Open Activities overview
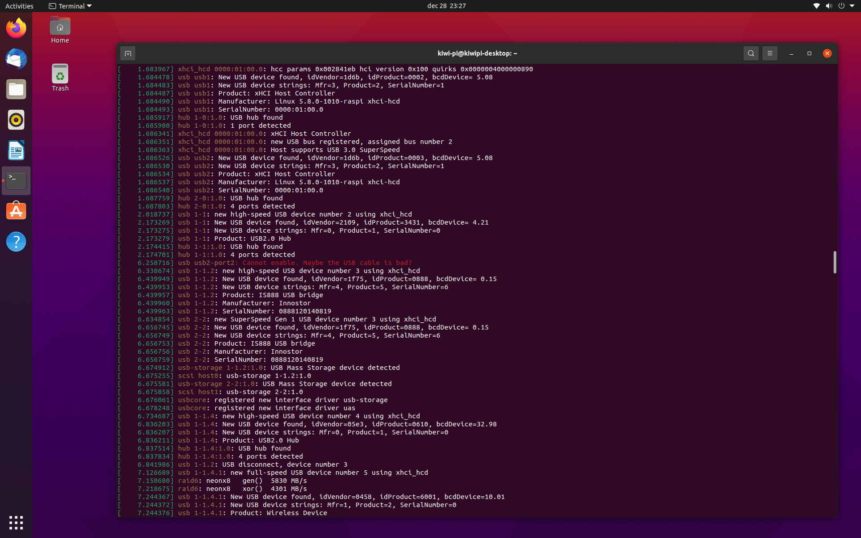 (19, 6)
